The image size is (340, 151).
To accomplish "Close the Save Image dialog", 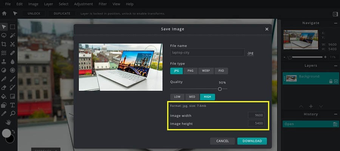I will (267, 29).
